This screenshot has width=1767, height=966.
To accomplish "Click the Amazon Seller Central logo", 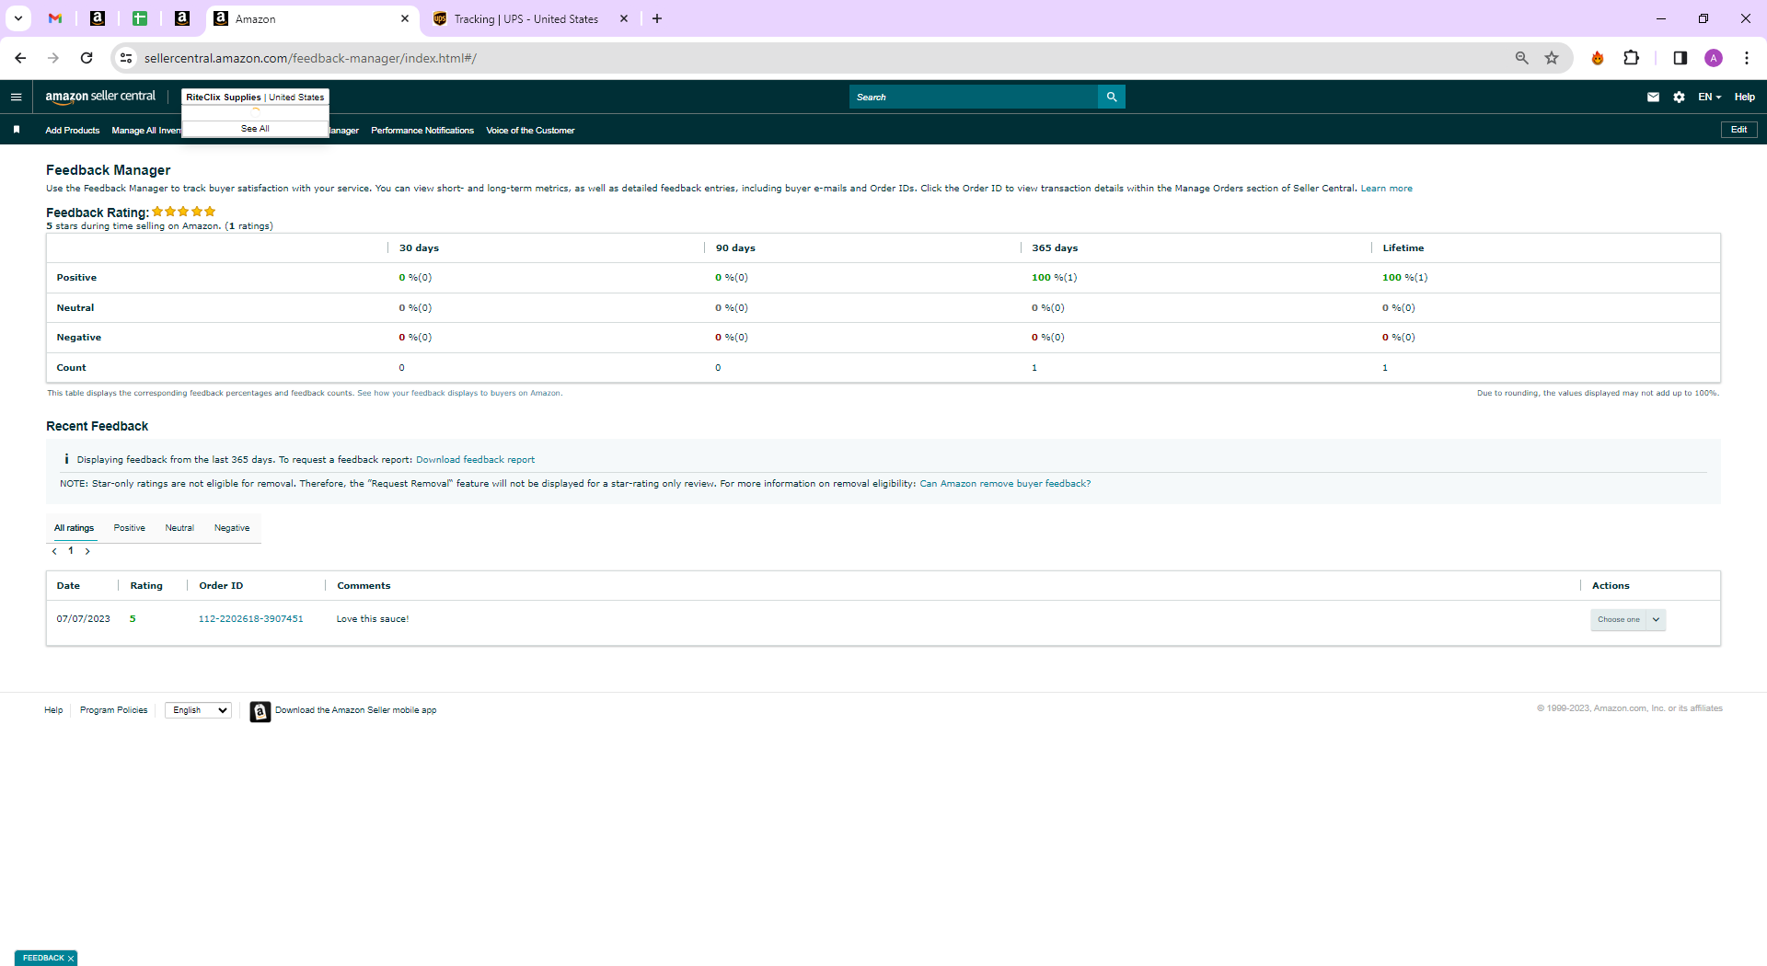I will click(x=100, y=97).
